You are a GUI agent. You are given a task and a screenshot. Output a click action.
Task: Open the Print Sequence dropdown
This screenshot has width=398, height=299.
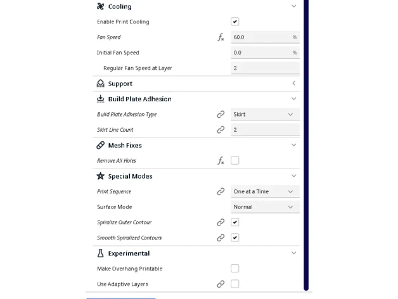(x=265, y=191)
